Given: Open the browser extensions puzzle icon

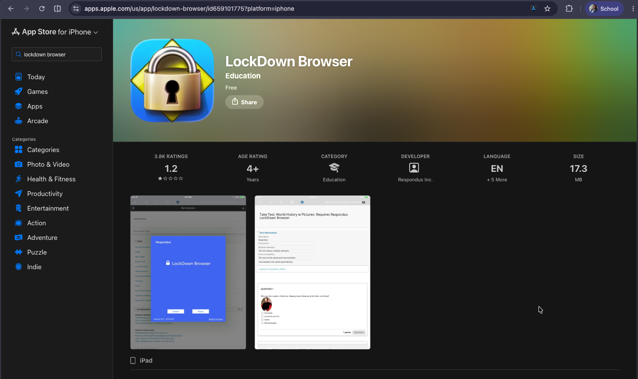Looking at the screenshot, I should 569,9.
